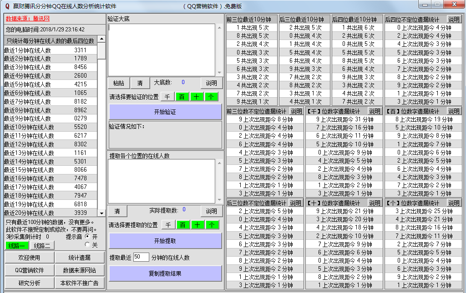Switch to 线路二
The height and width of the screenshot is (293, 466).
(42, 246)
